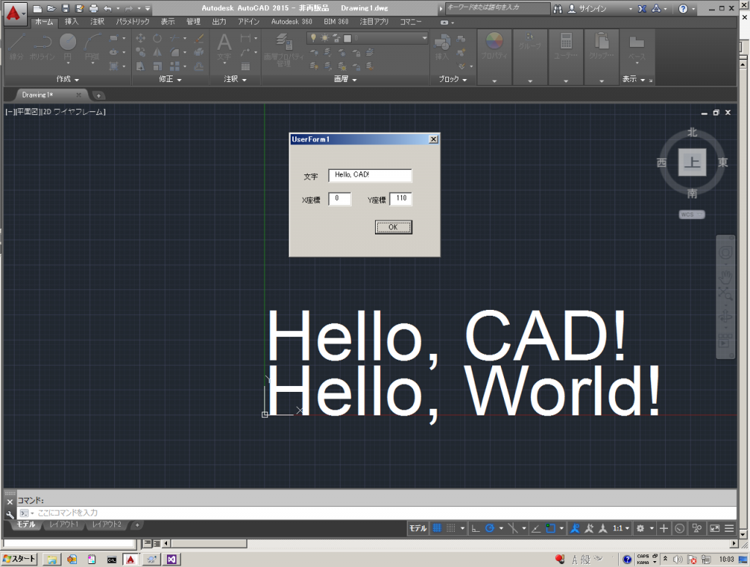Expand the 注釈 (Annotation) panel
Image resolution: width=750 pixels, height=567 pixels.
(x=235, y=79)
